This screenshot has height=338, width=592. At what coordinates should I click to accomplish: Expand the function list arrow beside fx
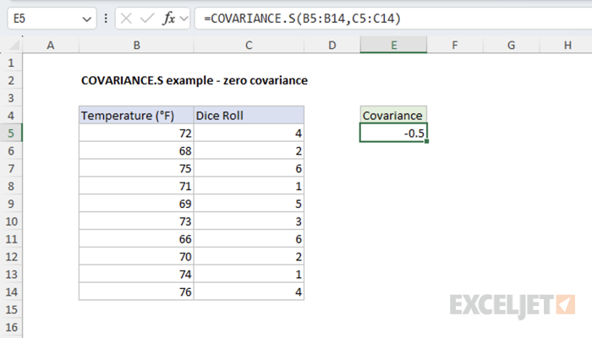184,19
